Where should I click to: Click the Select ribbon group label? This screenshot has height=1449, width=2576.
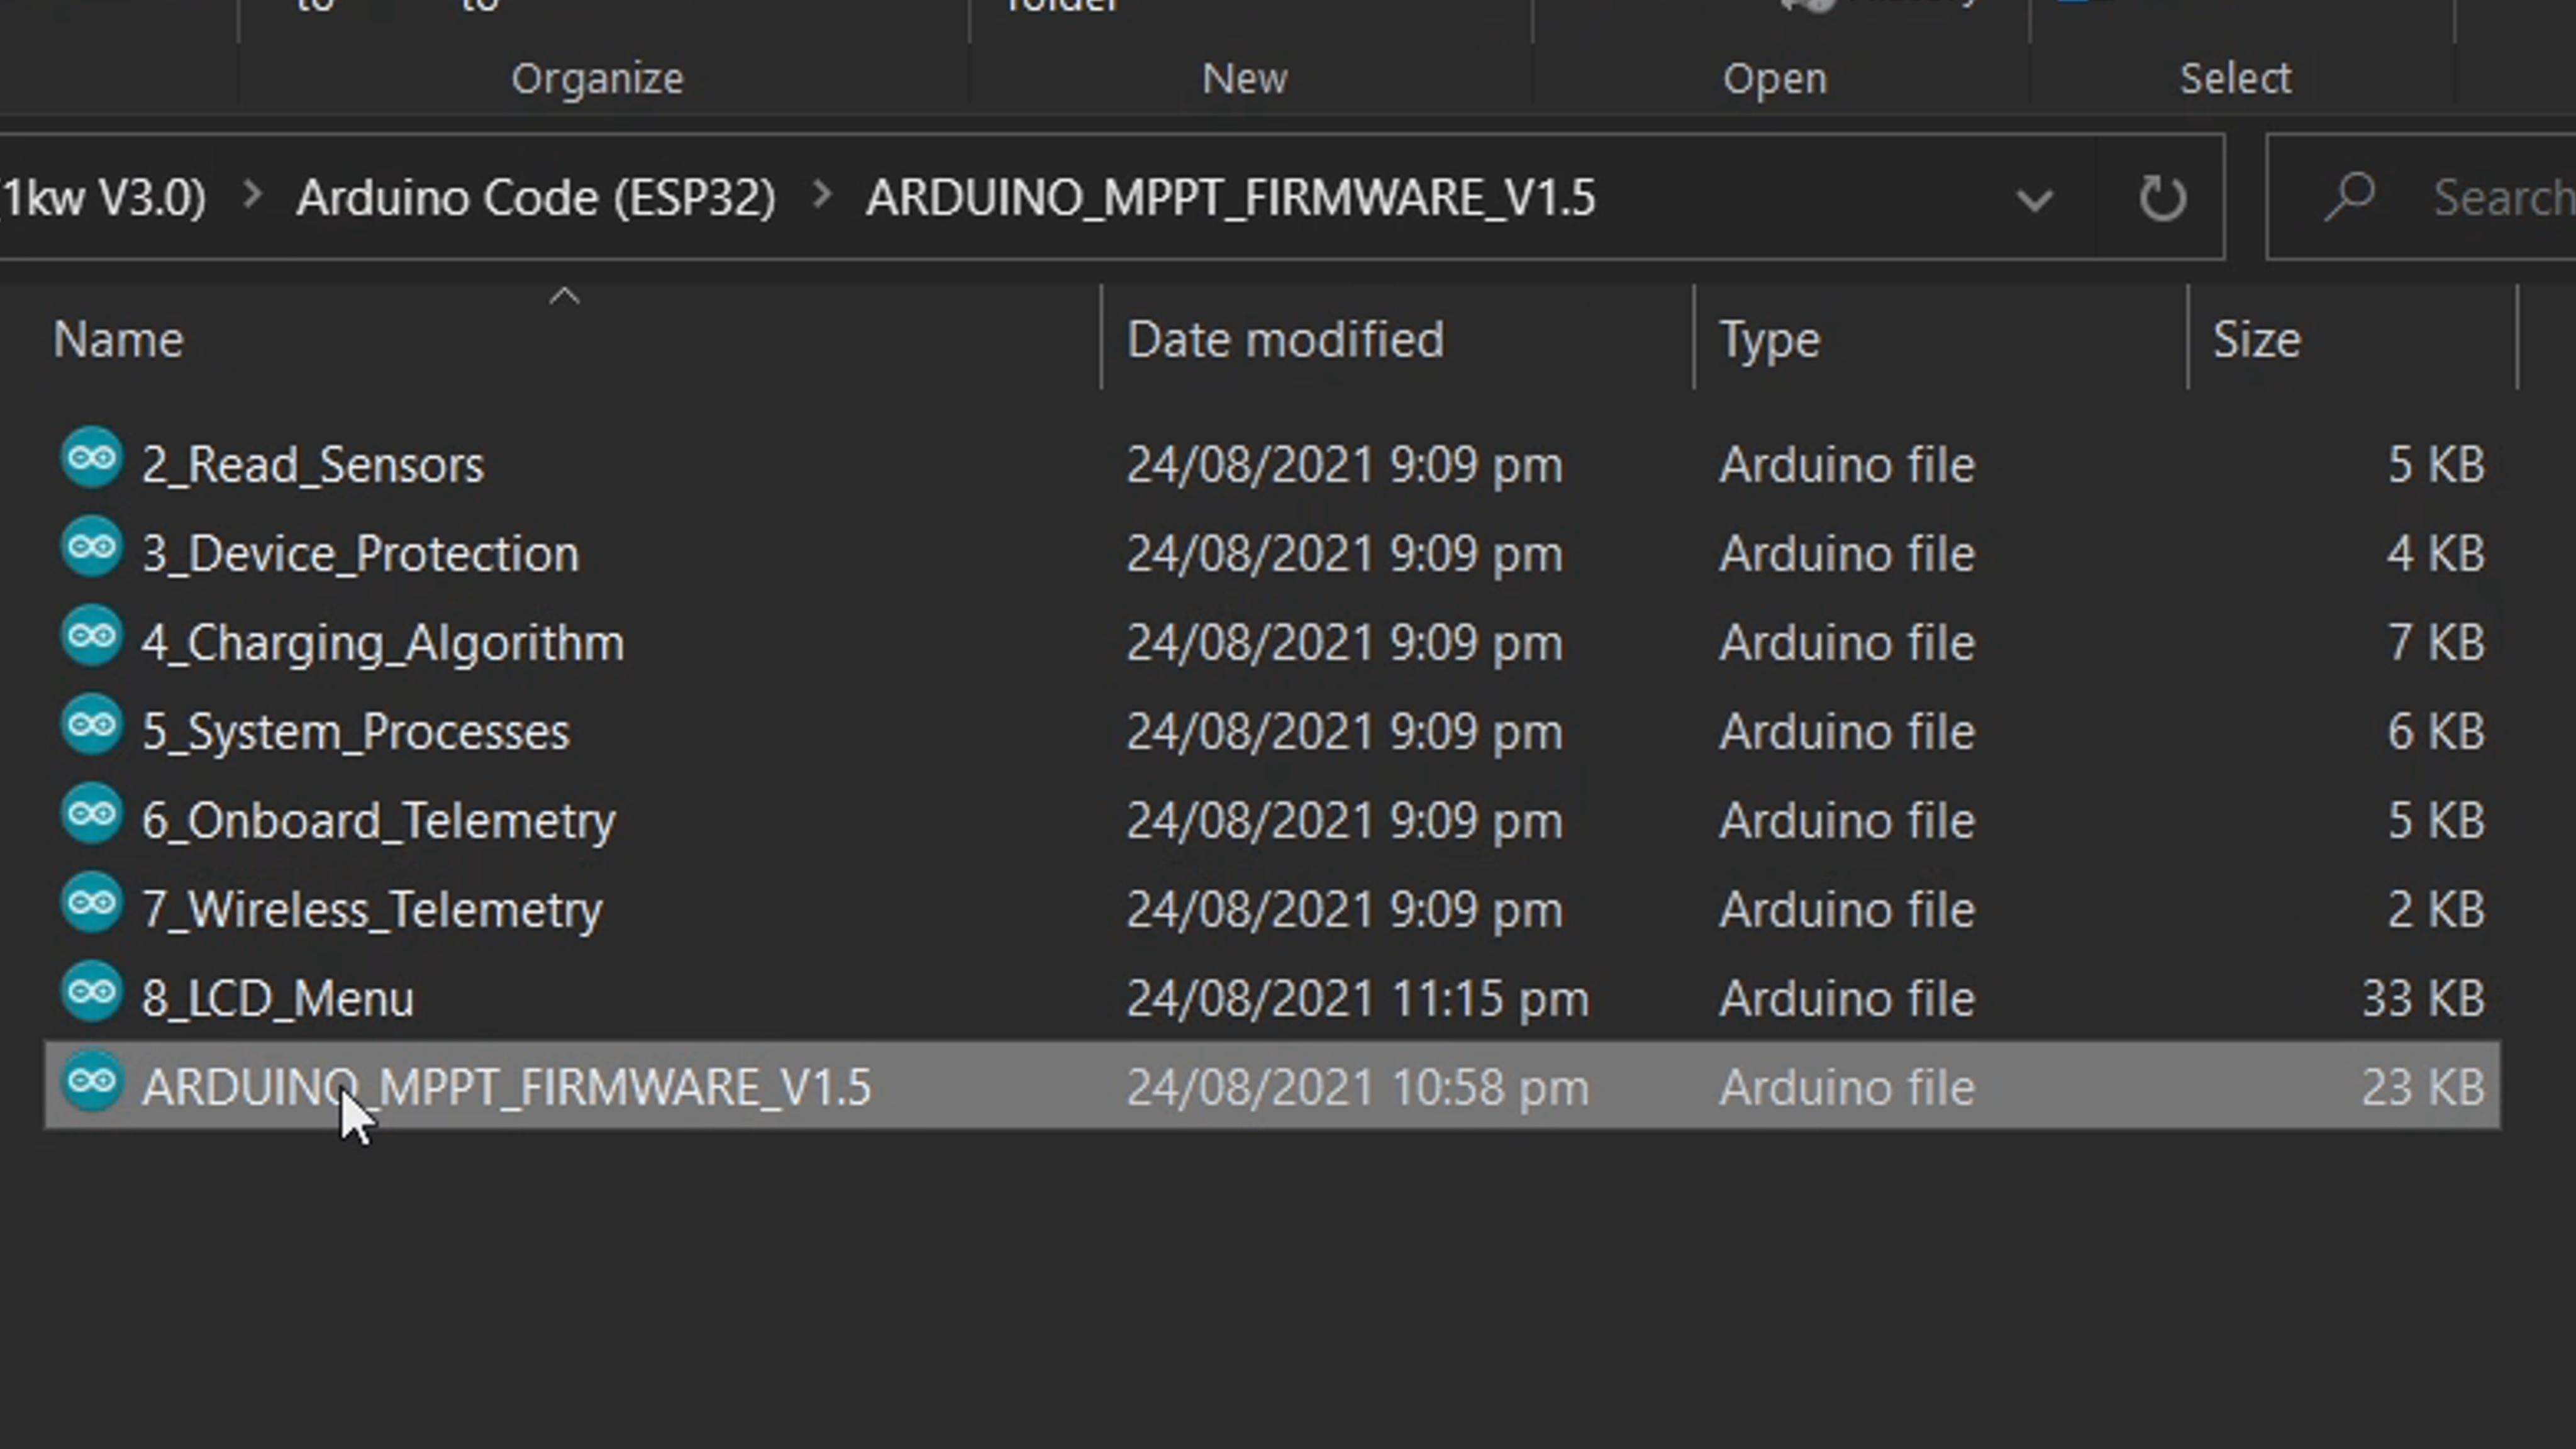pyautogui.click(x=2235, y=78)
